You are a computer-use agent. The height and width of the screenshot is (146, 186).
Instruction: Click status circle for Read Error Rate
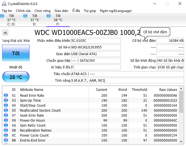[6, 95]
